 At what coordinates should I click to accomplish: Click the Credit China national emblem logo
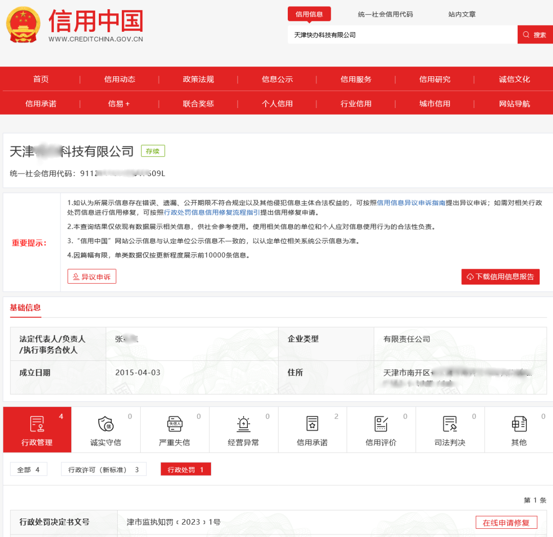coord(23,25)
